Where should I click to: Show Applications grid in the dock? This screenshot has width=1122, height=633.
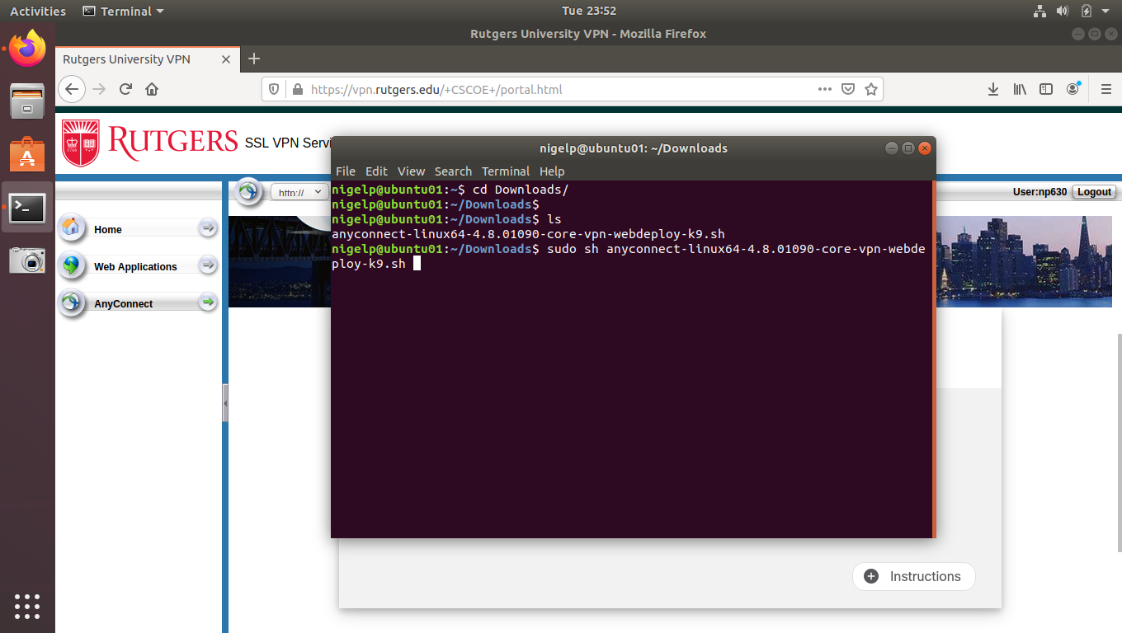point(27,606)
